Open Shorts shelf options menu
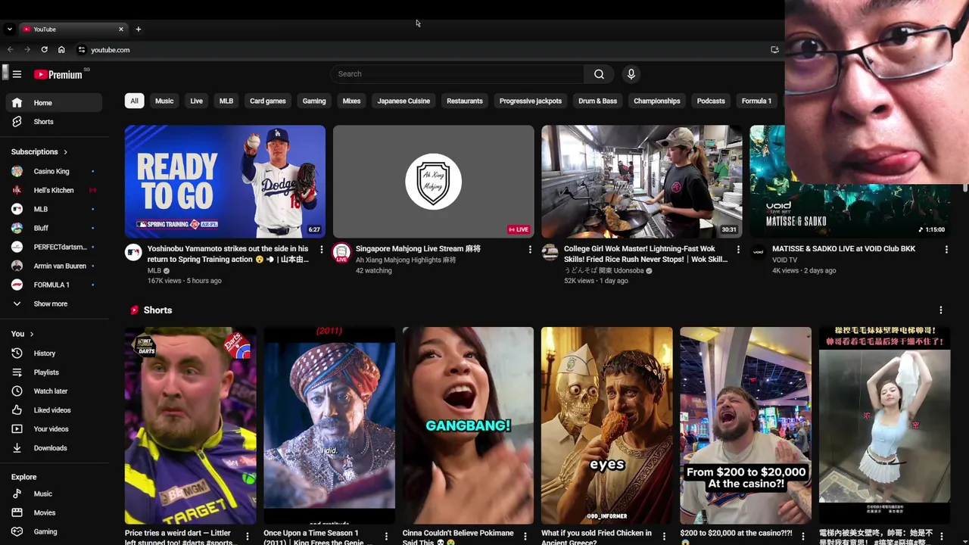 (940, 310)
